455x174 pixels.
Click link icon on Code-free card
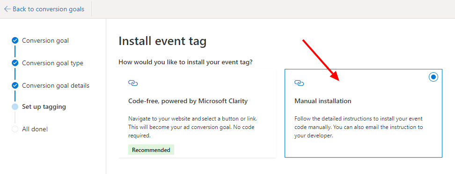pyautogui.click(x=133, y=83)
